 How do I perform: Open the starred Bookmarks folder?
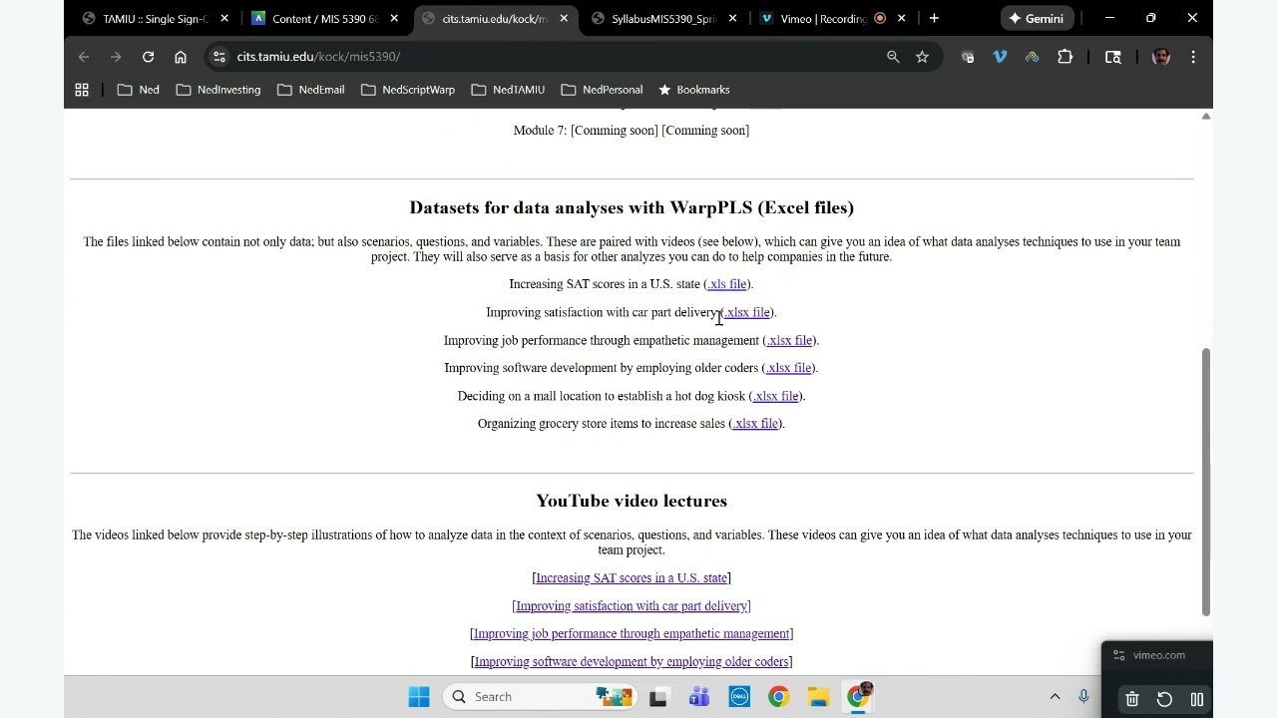point(693,90)
